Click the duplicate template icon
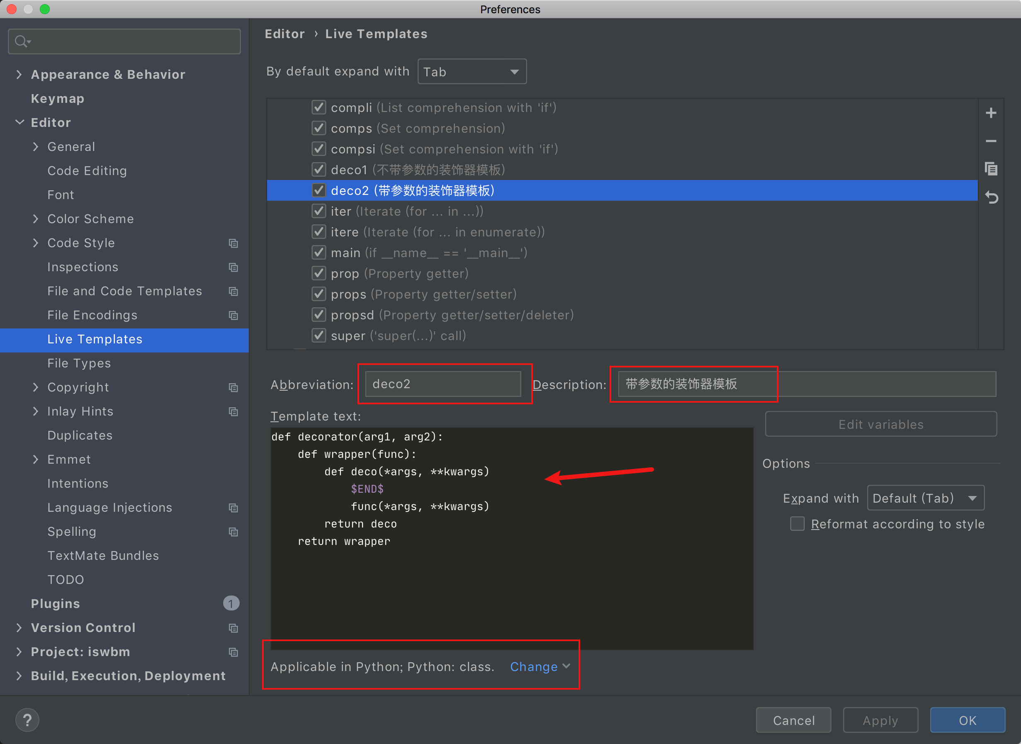Image resolution: width=1021 pixels, height=744 pixels. [990, 169]
